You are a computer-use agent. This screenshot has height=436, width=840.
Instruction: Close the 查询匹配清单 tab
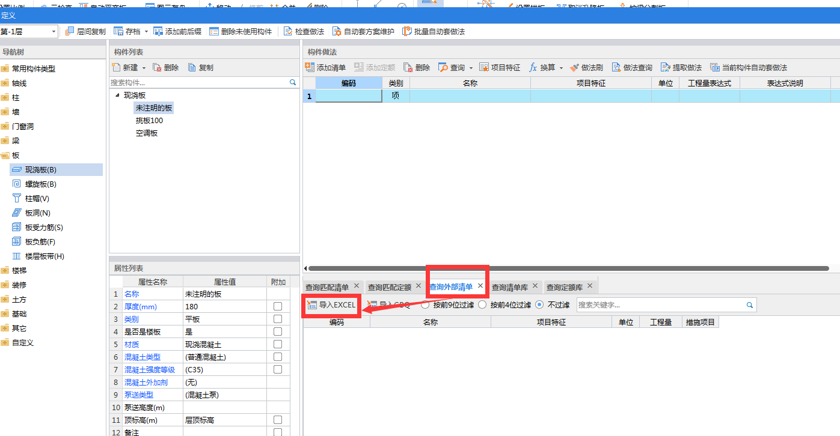click(357, 286)
